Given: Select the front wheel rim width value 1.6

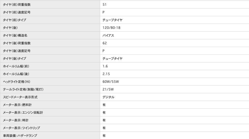Looking at the screenshot, I should coord(105,66).
